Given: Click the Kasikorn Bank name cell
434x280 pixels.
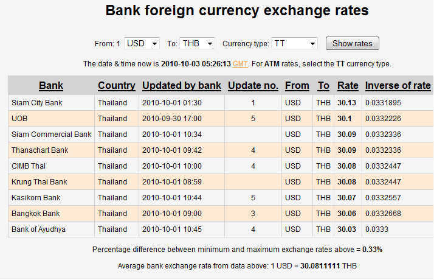Looking at the screenshot, I should (36, 197).
